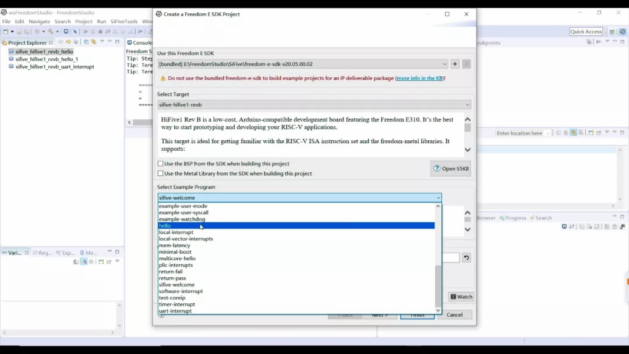This screenshot has width=629, height=354.
Task: Open Project Explorer view menu chevron
Action: (x=102, y=41)
